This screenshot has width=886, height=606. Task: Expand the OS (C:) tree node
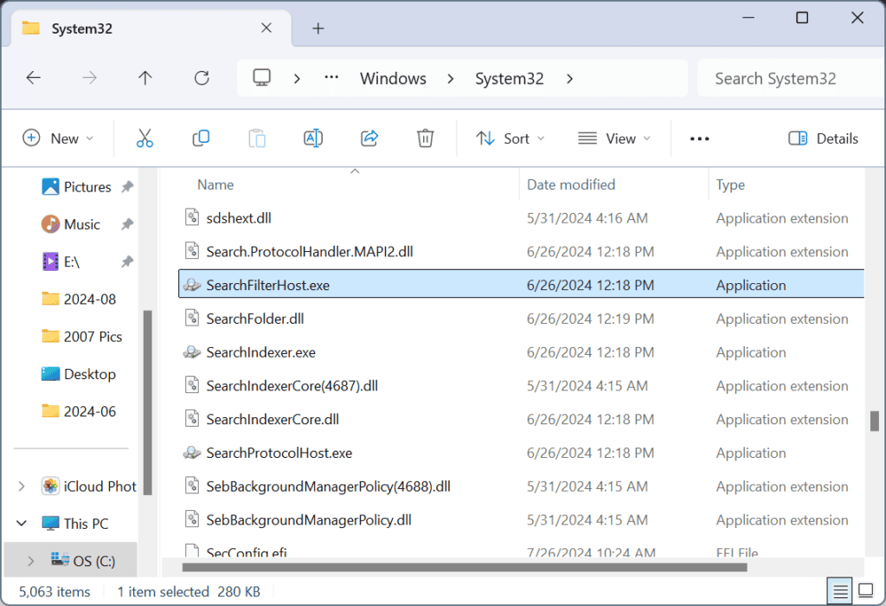(30, 561)
